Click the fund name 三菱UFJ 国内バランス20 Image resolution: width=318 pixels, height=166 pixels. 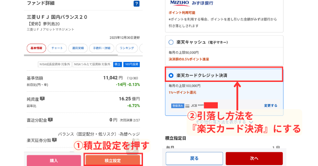(x=57, y=17)
